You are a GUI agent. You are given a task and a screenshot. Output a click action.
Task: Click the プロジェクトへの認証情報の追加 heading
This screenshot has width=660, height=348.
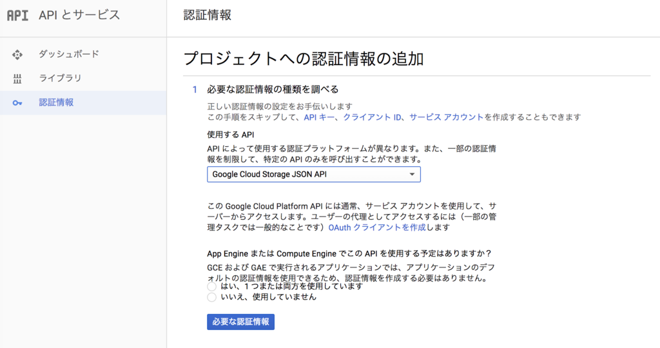[304, 59]
